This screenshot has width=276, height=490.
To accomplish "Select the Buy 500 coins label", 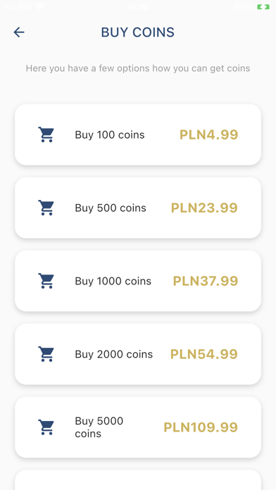I will (x=111, y=208).
